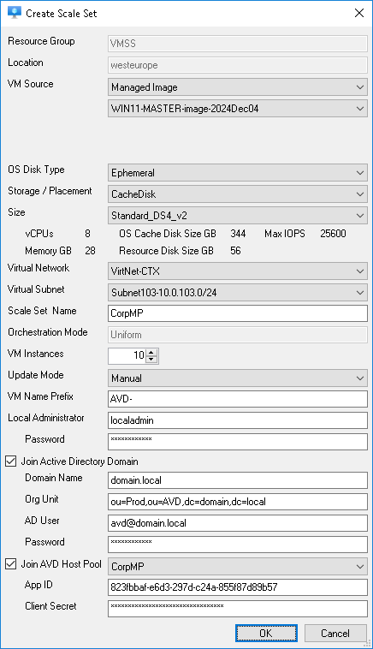373x649 pixels.
Task: Click the Scale Set Name field
Action: point(237,313)
